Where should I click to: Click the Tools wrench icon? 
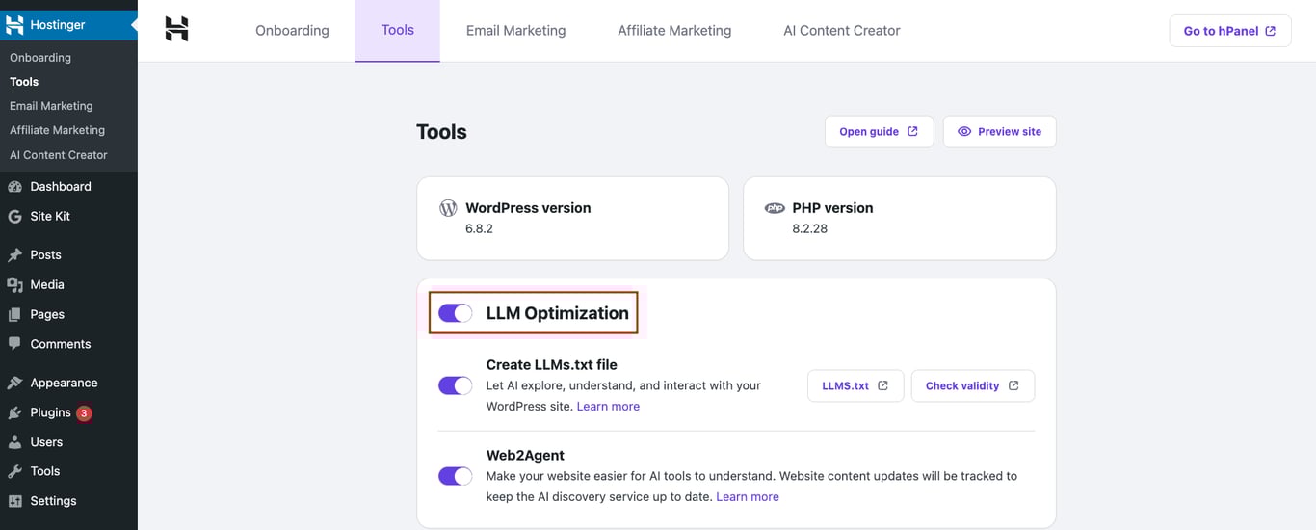pos(14,472)
